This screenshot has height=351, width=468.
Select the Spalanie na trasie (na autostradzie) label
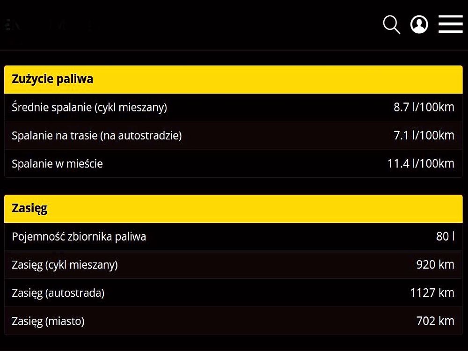(x=97, y=136)
